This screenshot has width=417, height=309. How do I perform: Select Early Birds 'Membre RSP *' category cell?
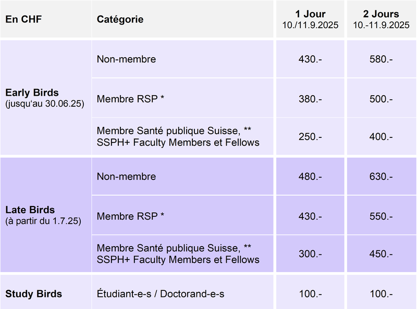(182, 99)
